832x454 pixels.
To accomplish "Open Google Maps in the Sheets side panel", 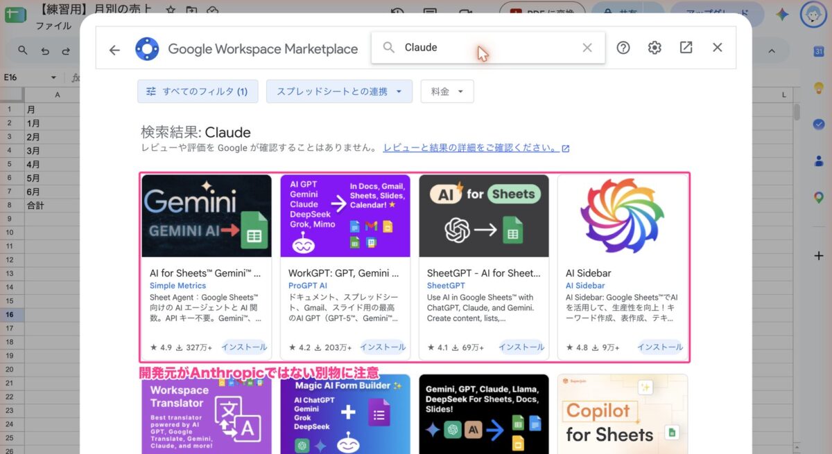I will pyautogui.click(x=819, y=197).
